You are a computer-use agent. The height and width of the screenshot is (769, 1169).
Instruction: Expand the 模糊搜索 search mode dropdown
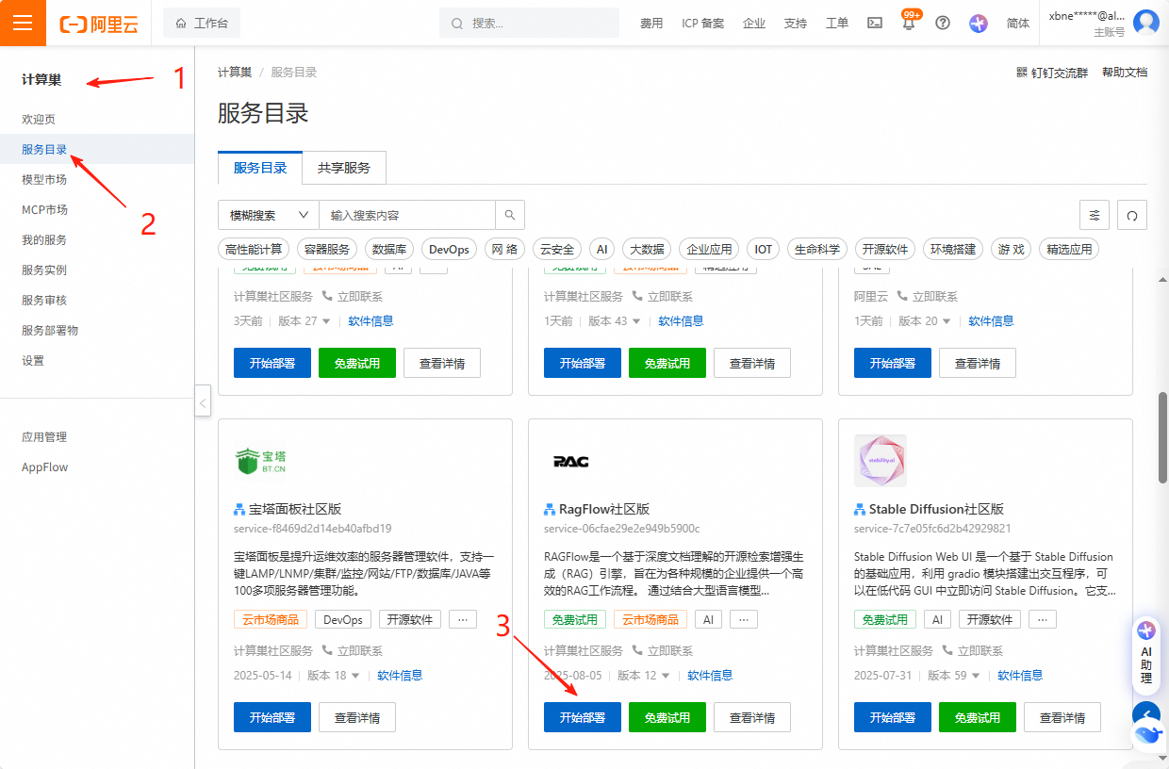click(x=269, y=215)
